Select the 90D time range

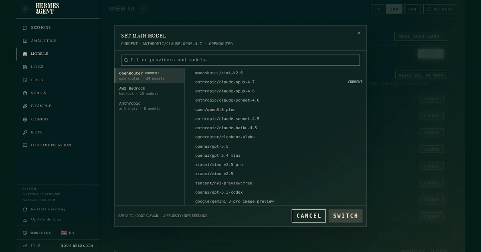click(x=412, y=9)
